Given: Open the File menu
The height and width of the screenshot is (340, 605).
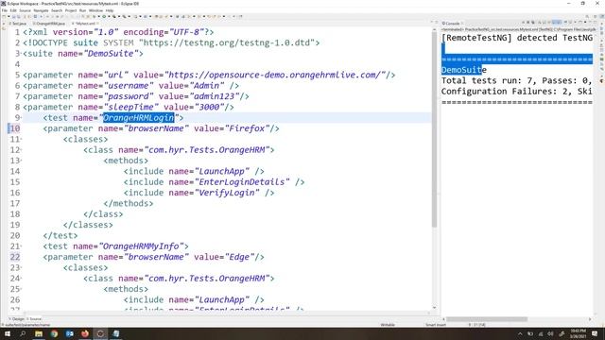Looking at the screenshot, I should click(x=4, y=10).
